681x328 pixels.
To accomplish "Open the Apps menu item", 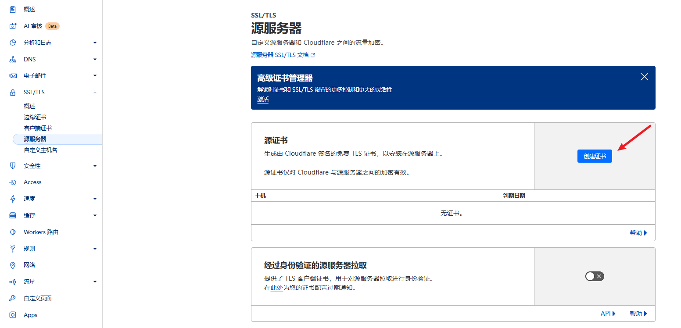I will pos(30,315).
